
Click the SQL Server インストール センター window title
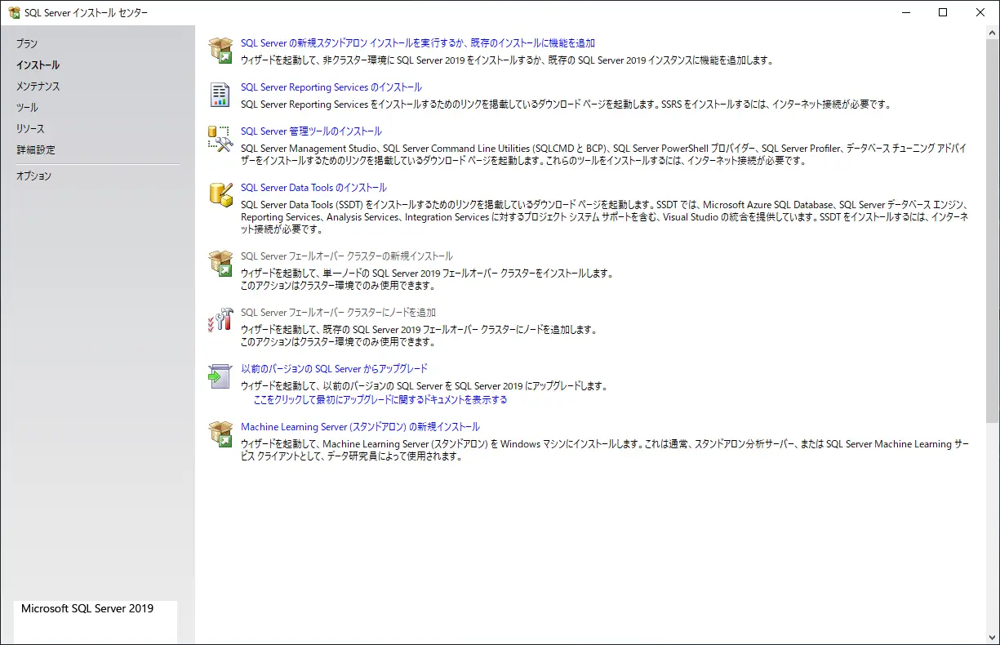point(87,12)
